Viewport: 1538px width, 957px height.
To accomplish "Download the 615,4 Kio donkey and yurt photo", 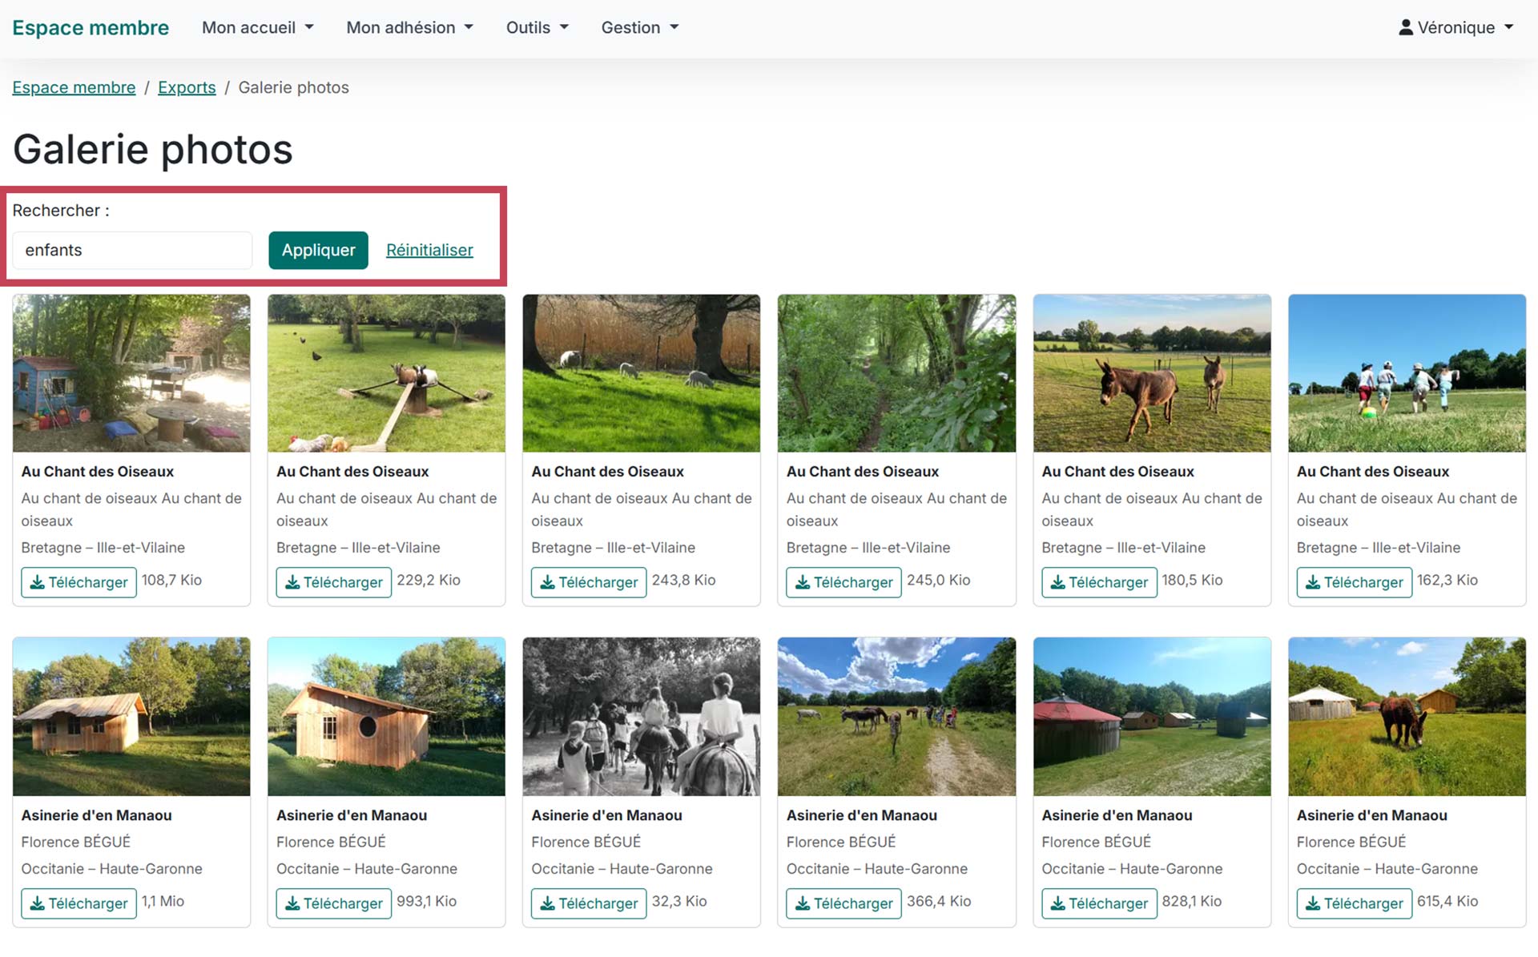I will click(1354, 903).
